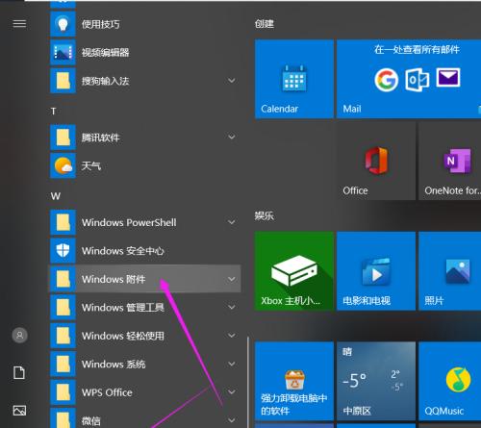This screenshot has height=428, width=481.
Task: Open the Mail tile
Action: (409, 79)
